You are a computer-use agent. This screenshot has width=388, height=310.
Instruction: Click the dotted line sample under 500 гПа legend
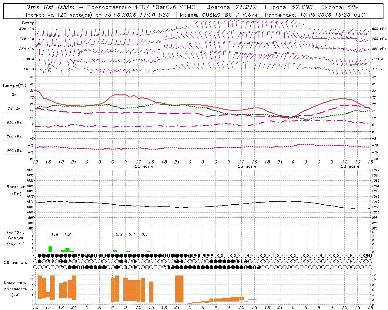[x=14, y=154]
